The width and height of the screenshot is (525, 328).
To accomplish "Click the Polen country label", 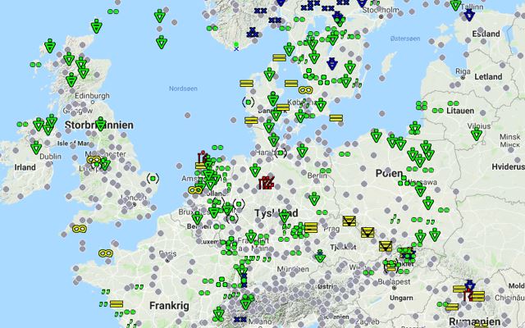I will pos(389,173).
